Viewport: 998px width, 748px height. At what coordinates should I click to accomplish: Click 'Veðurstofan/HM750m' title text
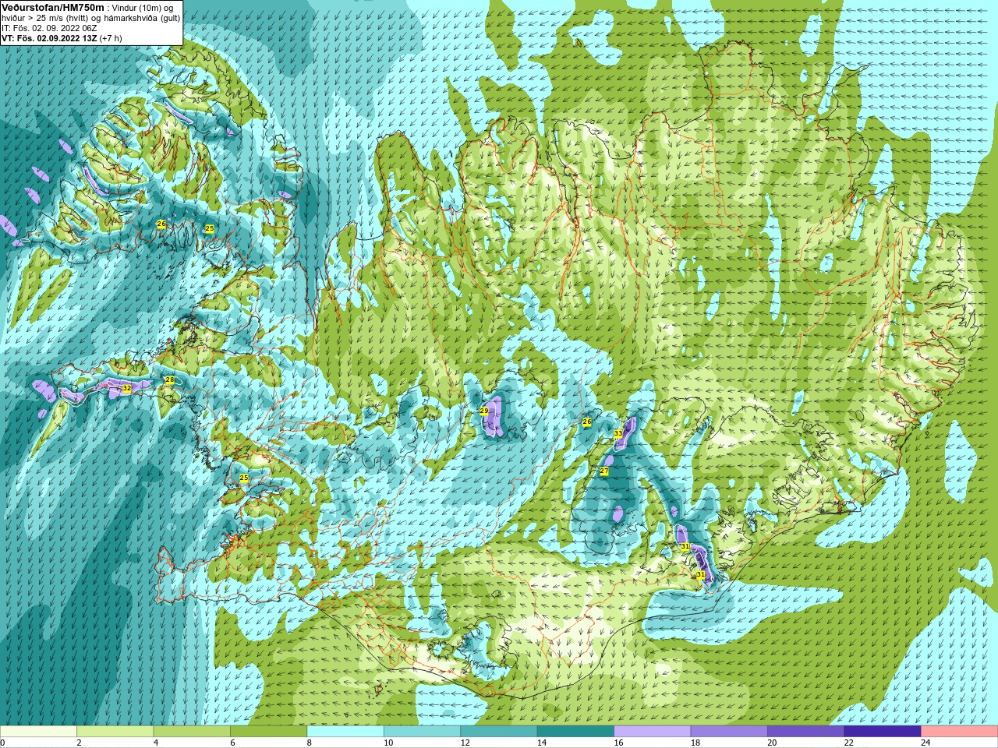point(53,7)
